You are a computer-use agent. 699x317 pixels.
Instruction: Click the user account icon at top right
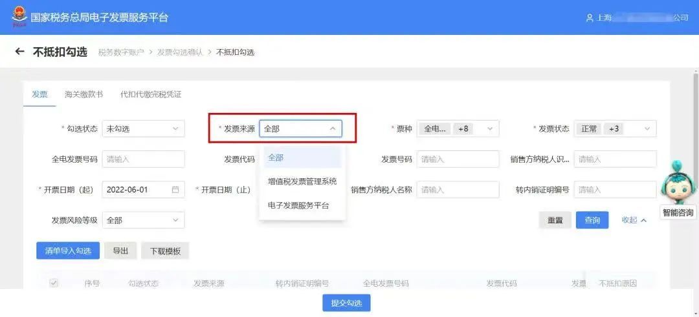click(590, 18)
